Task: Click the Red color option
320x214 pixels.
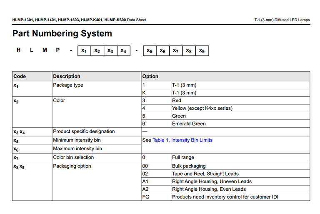Action: [x=240, y=101]
